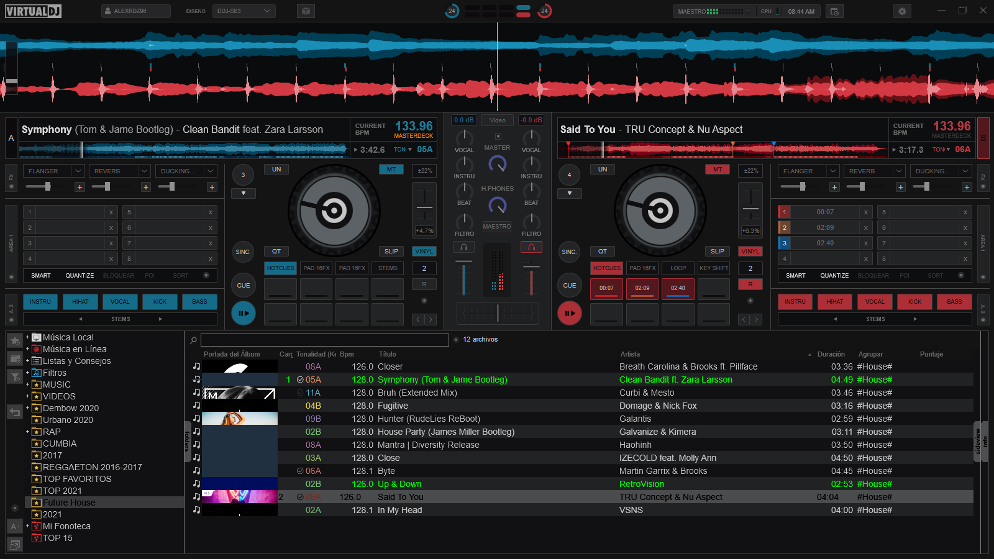This screenshot has height=559, width=994.
Task: Open the Video tab in mixer
Action: tap(498, 120)
